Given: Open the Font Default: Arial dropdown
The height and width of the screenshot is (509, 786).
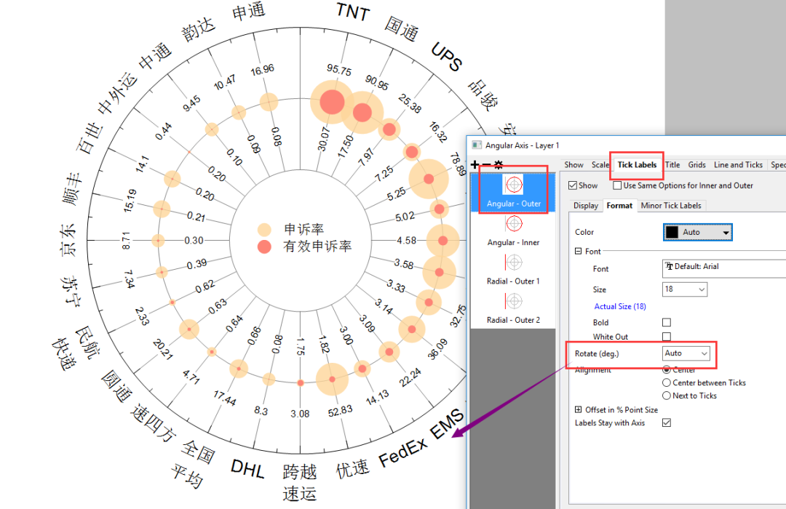Looking at the screenshot, I should pos(724,268).
